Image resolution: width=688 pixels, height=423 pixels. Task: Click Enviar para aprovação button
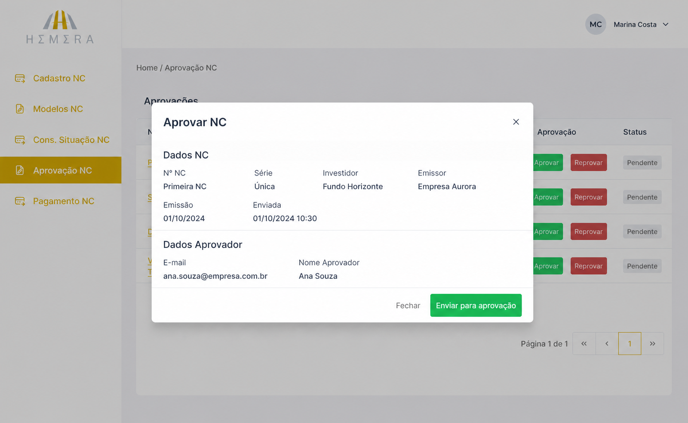(476, 306)
